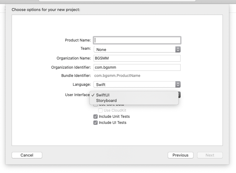Screen dimensions: 236x173
Task: Uncheck the Include Unit Tests checkbox
Action: coord(96,117)
